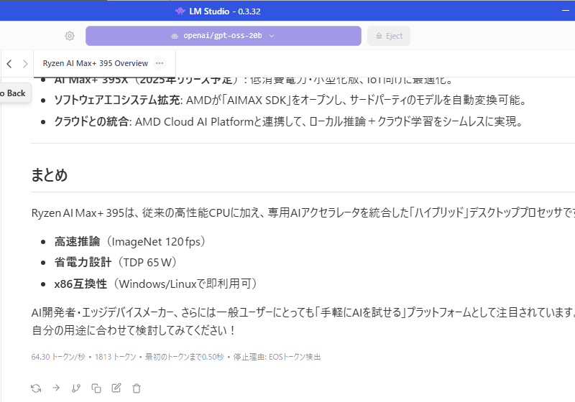Click the Go Back tooltip button
Viewport: 575px width, 402px height.
(13, 93)
